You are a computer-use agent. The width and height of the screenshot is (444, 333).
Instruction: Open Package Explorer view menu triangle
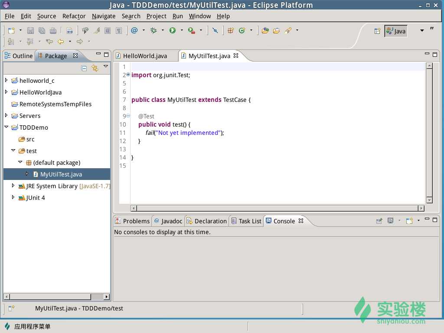106,66
